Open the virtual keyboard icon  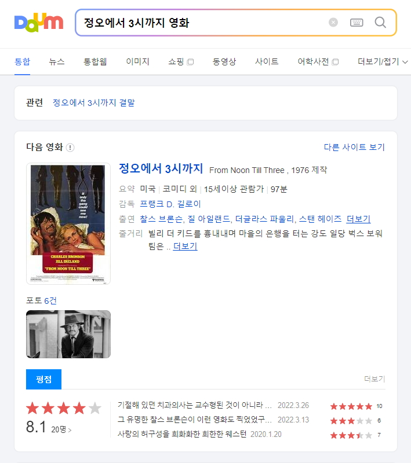click(357, 23)
